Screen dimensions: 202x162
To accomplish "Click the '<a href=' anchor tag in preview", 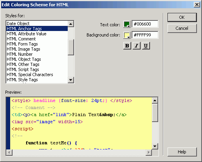I will 42,115.
